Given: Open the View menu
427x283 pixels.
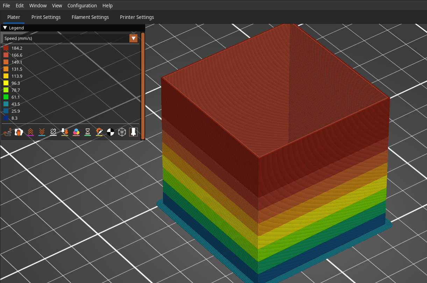Looking at the screenshot, I should coord(57,5).
